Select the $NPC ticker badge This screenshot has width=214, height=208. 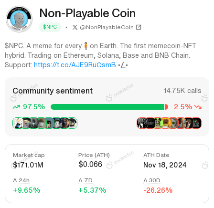(50, 27)
